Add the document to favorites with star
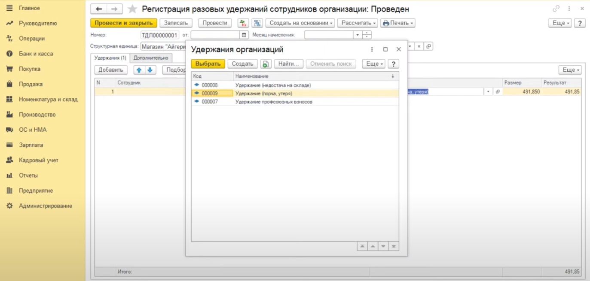The height and width of the screenshot is (281, 590). (x=132, y=9)
